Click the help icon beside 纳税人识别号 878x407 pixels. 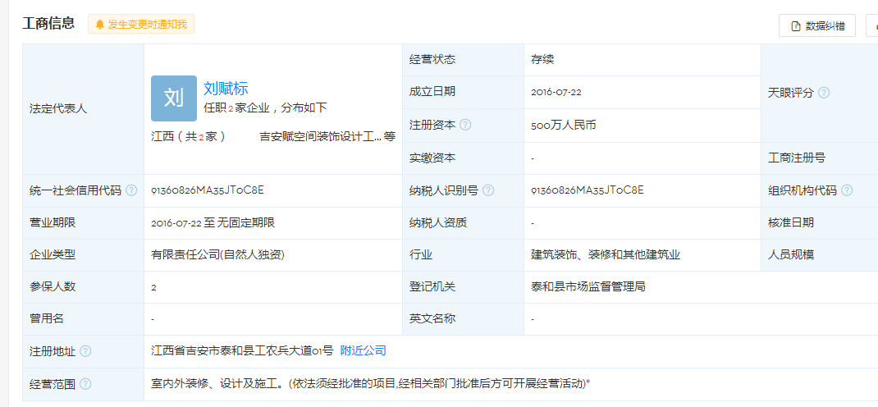[x=488, y=190]
